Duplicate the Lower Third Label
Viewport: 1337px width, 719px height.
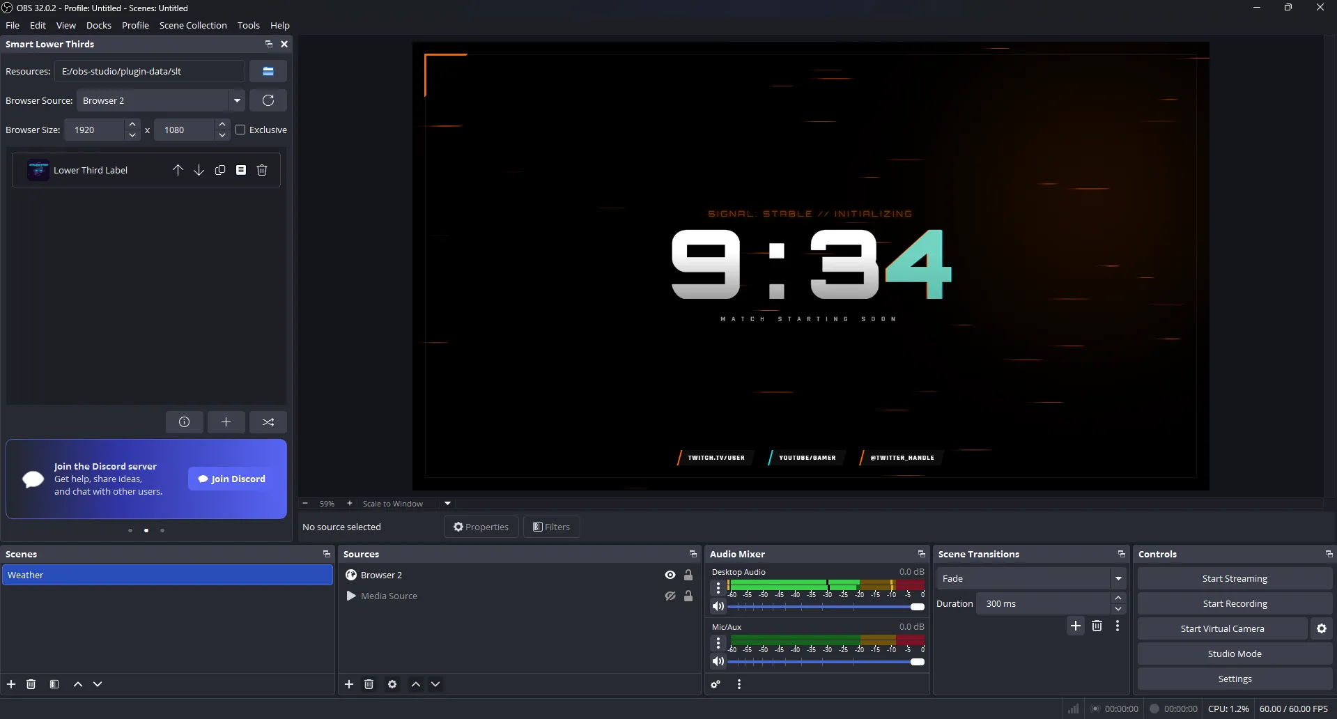click(220, 169)
